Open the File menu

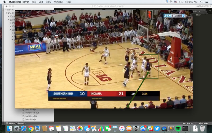34,2
